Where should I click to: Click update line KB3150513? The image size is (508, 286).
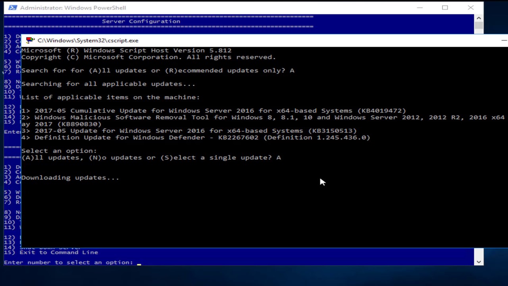[189, 131]
